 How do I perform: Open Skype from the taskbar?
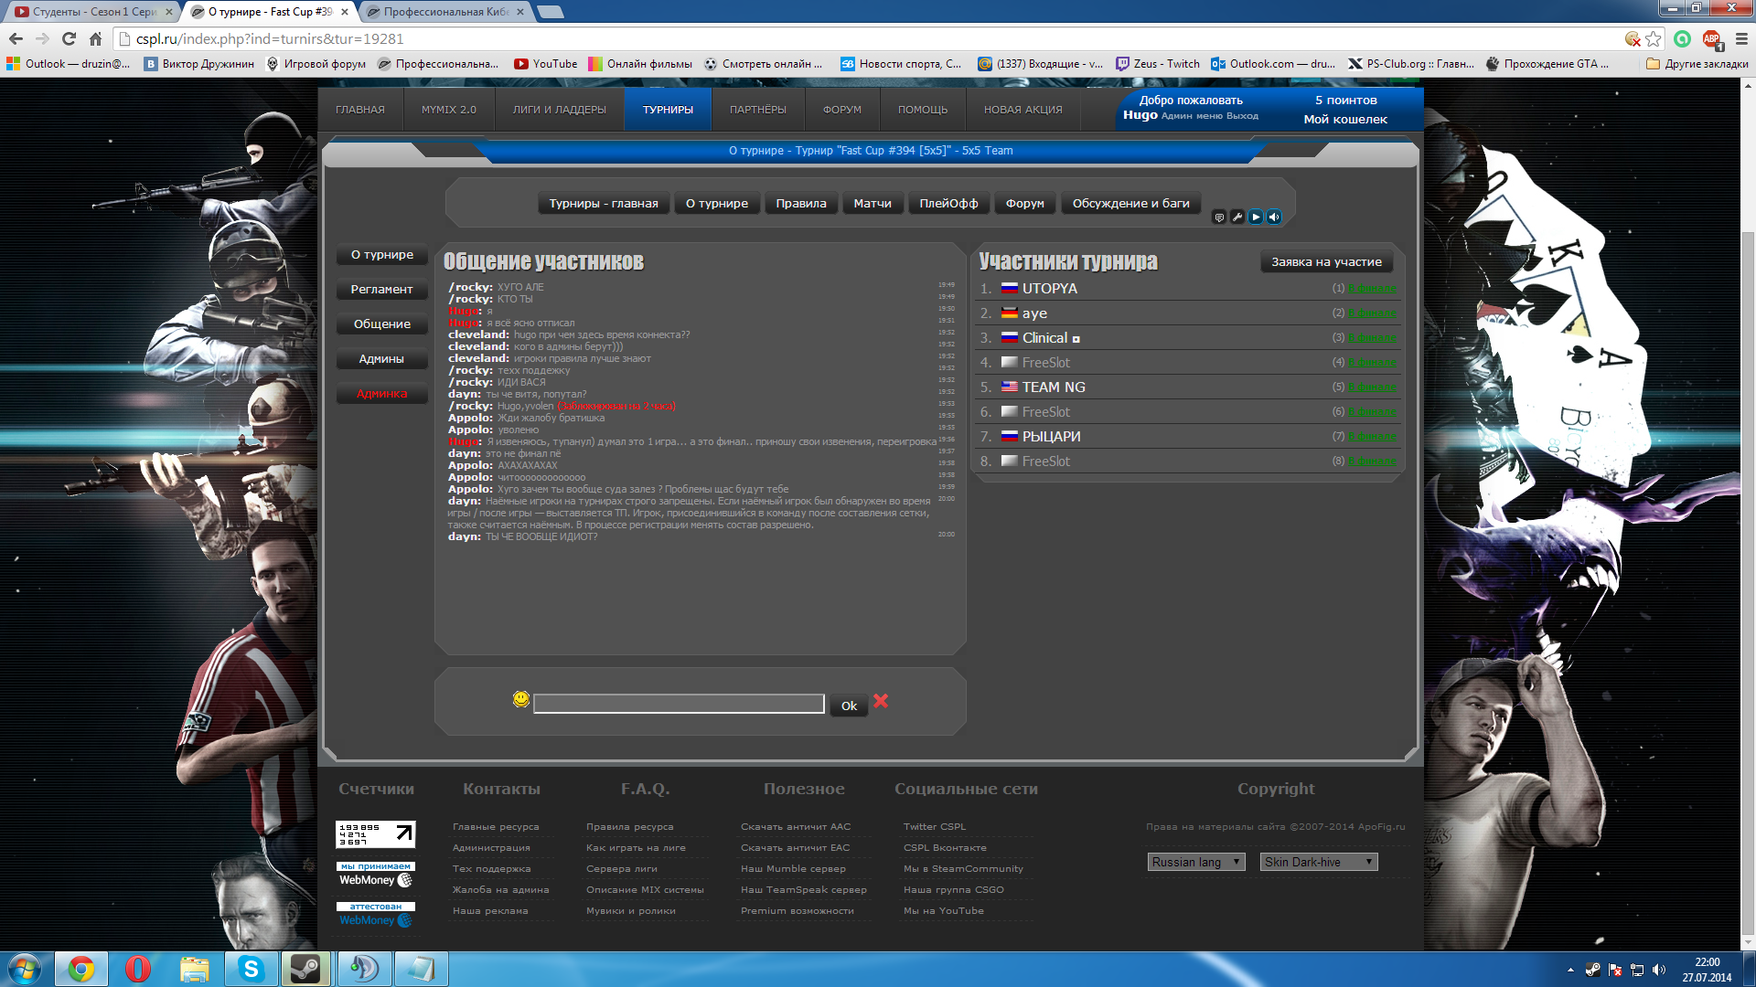[x=251, y=969]
